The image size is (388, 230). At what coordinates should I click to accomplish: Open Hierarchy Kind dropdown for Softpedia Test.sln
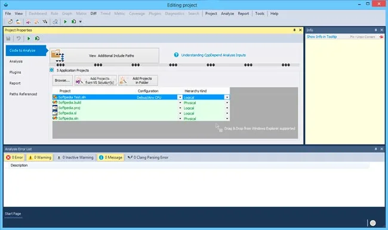tap(227, 97)
